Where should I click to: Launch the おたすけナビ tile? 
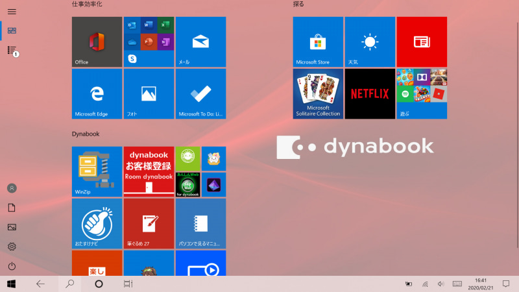(97, 224)
